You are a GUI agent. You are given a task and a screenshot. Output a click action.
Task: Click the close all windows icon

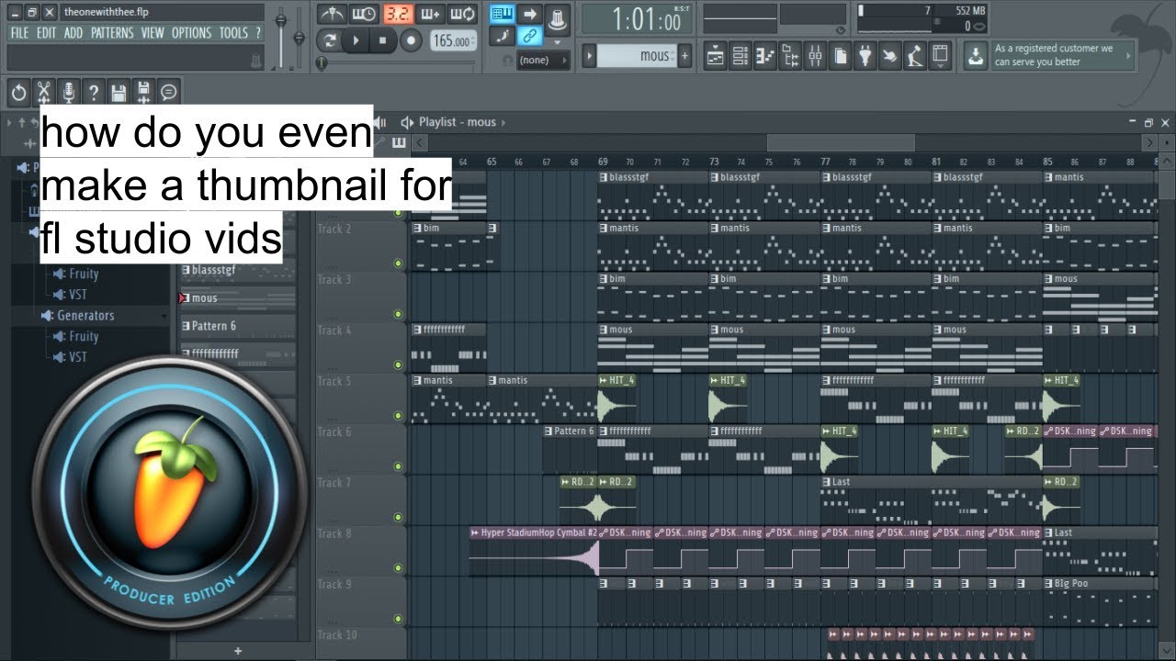(939, 57)
